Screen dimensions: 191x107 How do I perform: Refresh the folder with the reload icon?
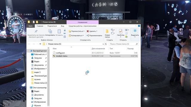tap(106, 44)
